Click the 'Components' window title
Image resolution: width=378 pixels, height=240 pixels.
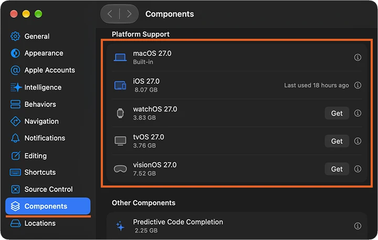(170, 14)
